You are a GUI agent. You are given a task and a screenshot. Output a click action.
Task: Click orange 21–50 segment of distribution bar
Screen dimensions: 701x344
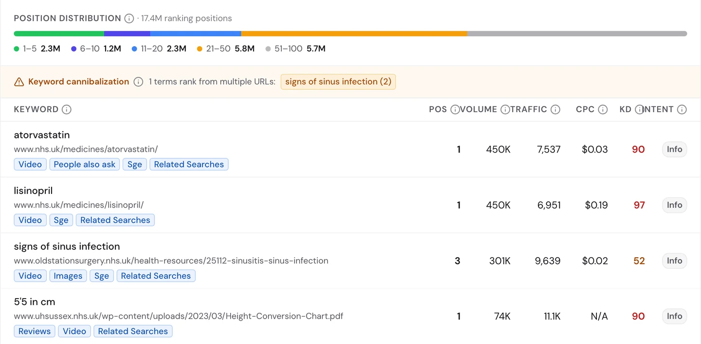[x=354, y=34]
